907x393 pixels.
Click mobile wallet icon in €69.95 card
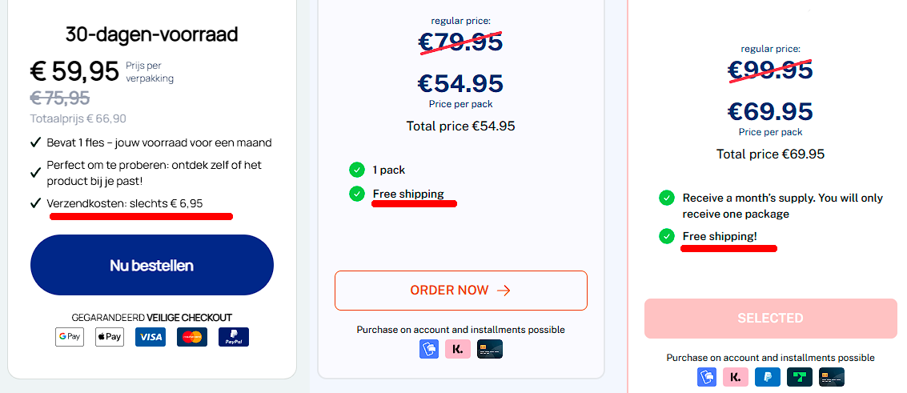coord(707,377)
